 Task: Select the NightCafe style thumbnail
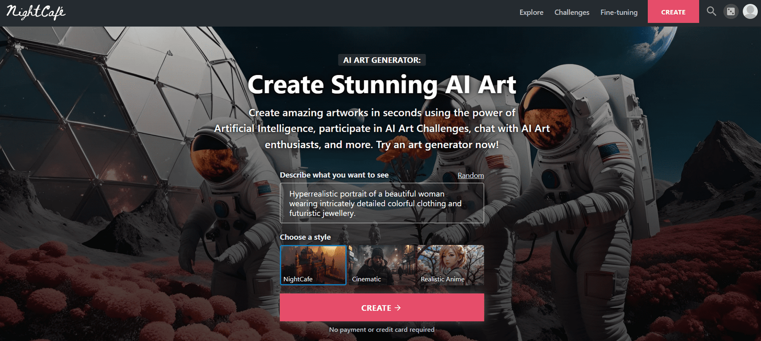313,265
